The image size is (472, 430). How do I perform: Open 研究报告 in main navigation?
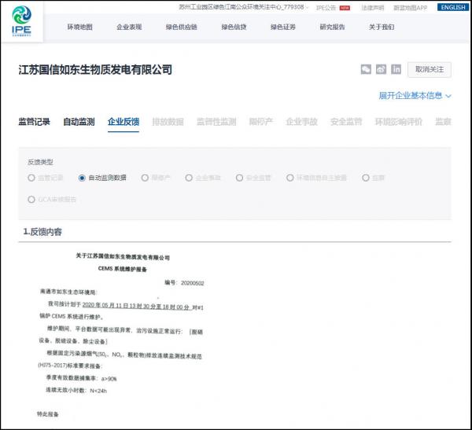[x=332, y=27]
